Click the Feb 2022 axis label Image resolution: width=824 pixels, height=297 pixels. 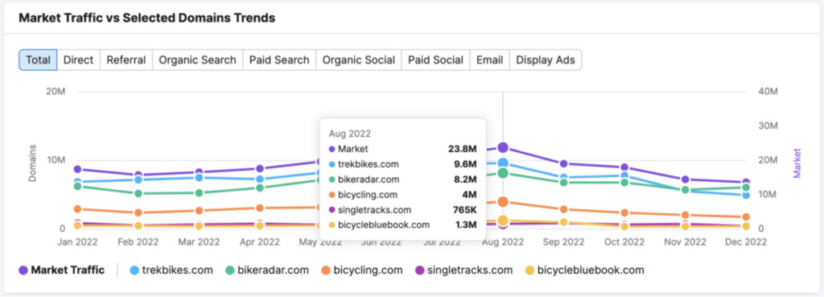click(138, 242)
